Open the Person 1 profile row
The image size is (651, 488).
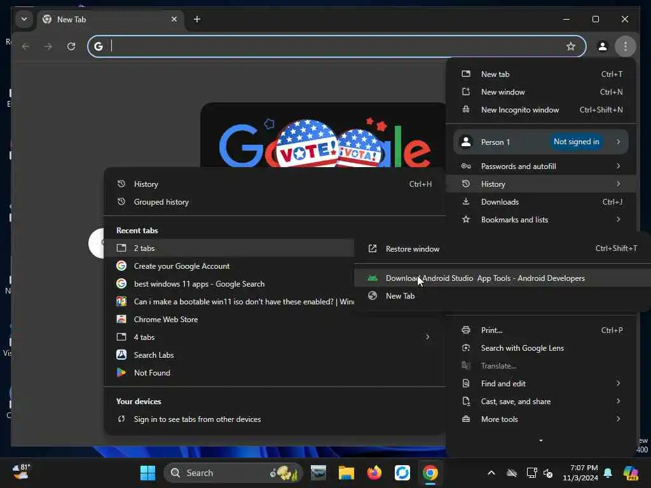pyautogui.click(x=540, y=142)
